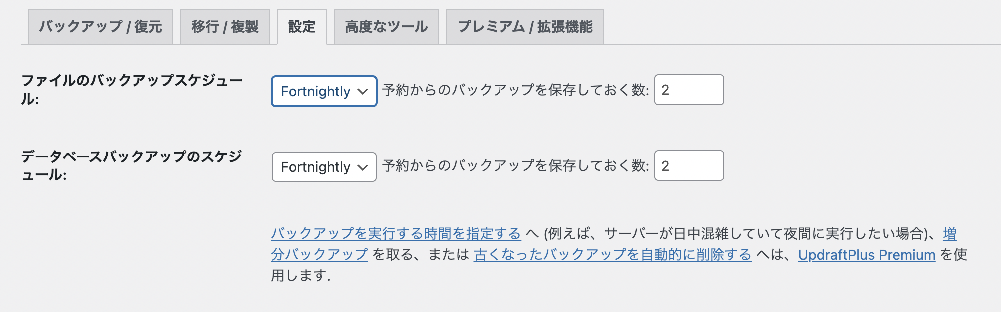This screenshot has height=312, width=1001.
Task: Click the retention count label in the database schedule row
Action: pyautogui.click(x=515, y=166)
